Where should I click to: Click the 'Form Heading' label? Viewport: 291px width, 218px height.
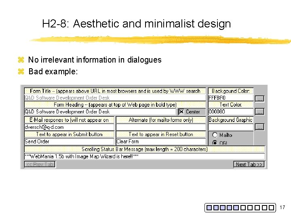115,105
